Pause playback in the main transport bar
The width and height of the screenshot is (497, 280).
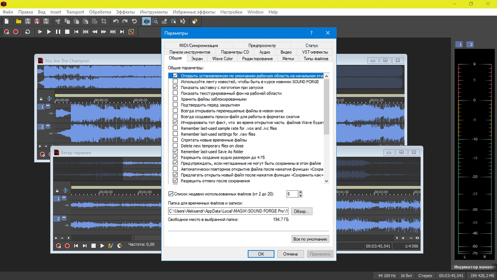[58, 32]
